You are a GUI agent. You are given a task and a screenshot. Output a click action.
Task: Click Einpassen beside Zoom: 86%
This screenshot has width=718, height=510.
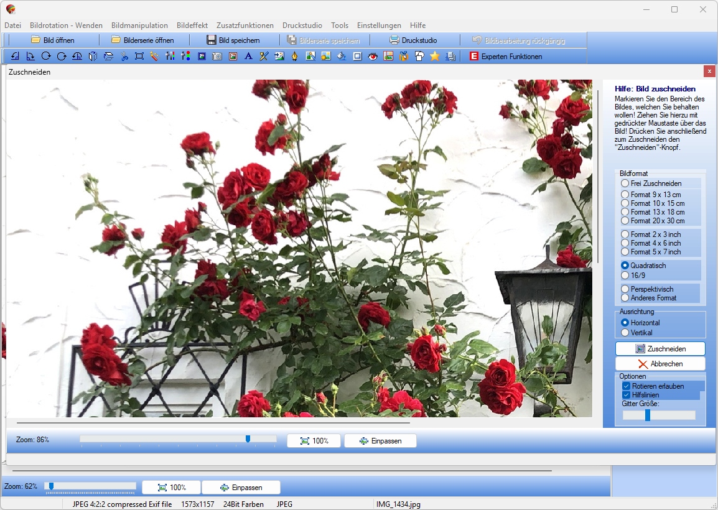pos(381,441)
